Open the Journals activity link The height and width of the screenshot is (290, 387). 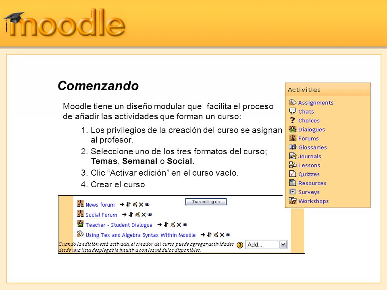[310, 156]
